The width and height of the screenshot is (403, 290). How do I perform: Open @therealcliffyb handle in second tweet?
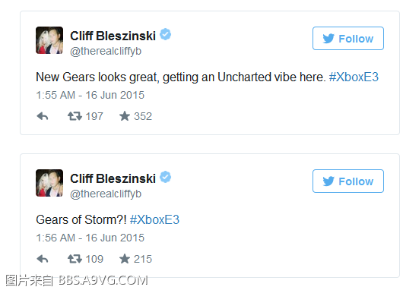106,194
